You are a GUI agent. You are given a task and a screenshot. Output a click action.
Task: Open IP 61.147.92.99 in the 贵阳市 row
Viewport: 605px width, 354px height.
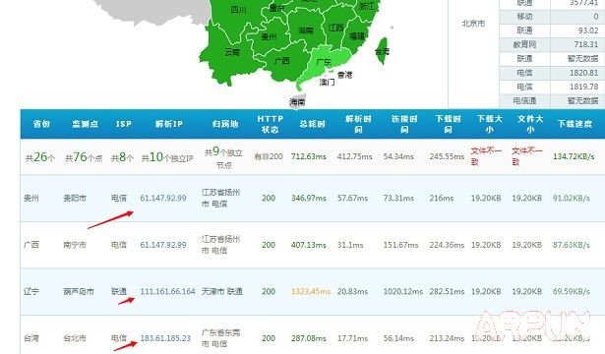point(163,199)
